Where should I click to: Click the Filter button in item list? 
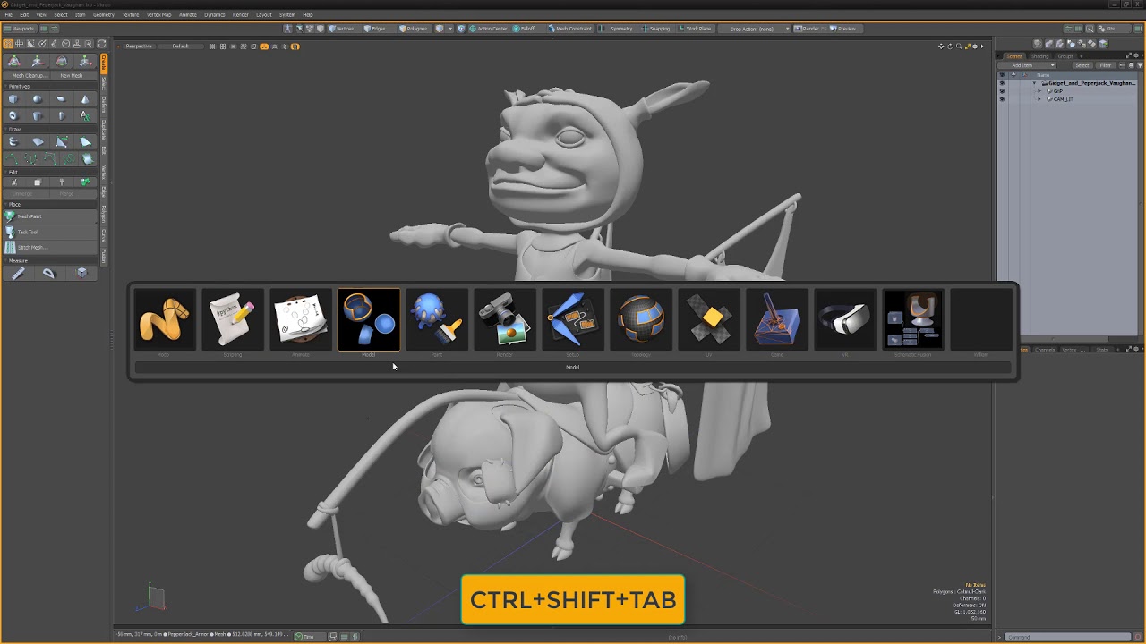pos(1106,65)
